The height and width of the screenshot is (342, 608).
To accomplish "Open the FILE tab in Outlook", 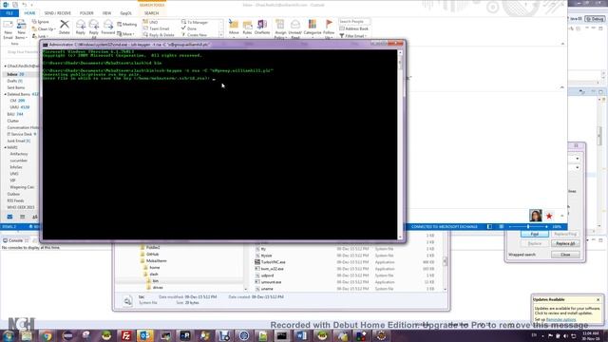I will (9, 13).
